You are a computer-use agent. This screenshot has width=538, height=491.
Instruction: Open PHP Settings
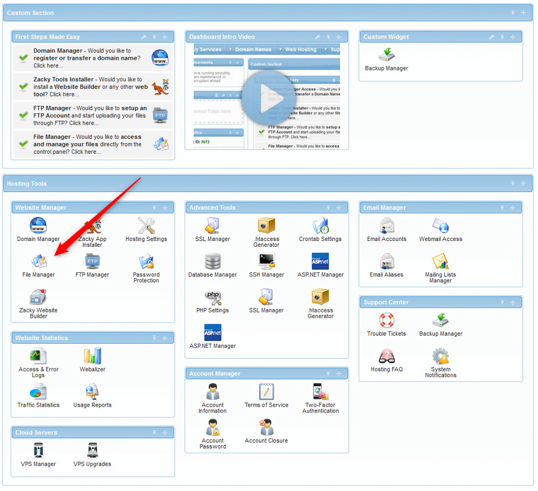213,300
